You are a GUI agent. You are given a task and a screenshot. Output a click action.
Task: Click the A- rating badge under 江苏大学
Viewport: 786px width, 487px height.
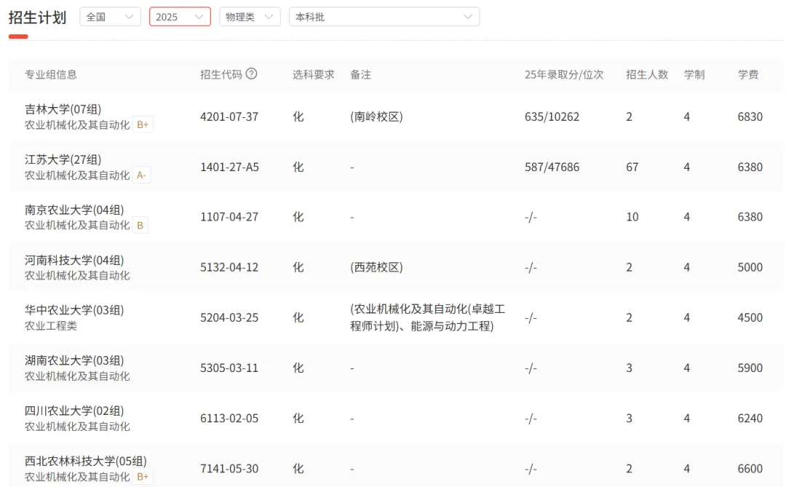point(141,175)
